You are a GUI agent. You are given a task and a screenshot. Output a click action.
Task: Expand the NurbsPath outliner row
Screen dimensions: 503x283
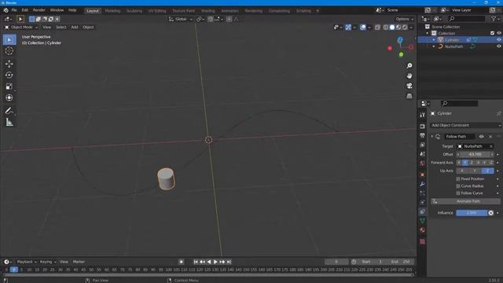[x=434, y=46]
